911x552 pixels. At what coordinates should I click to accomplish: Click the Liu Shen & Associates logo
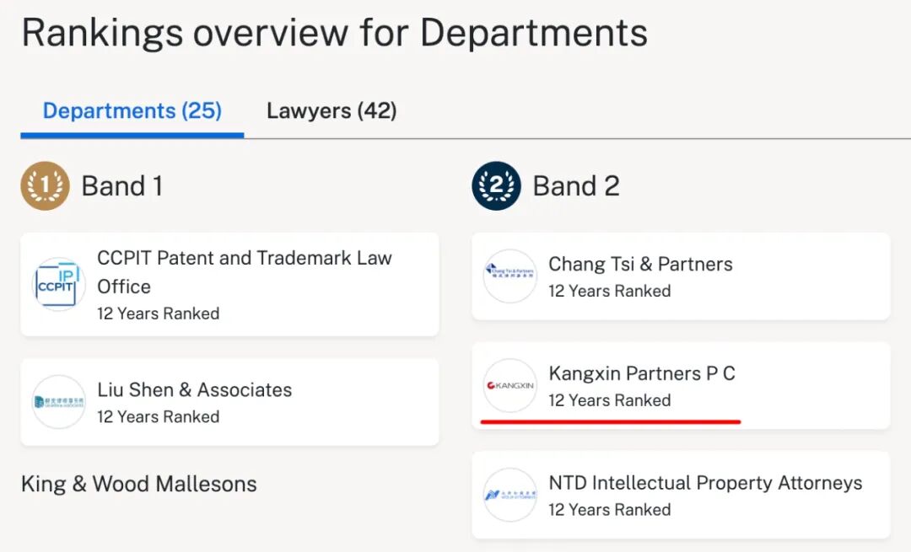pos(58,402)
